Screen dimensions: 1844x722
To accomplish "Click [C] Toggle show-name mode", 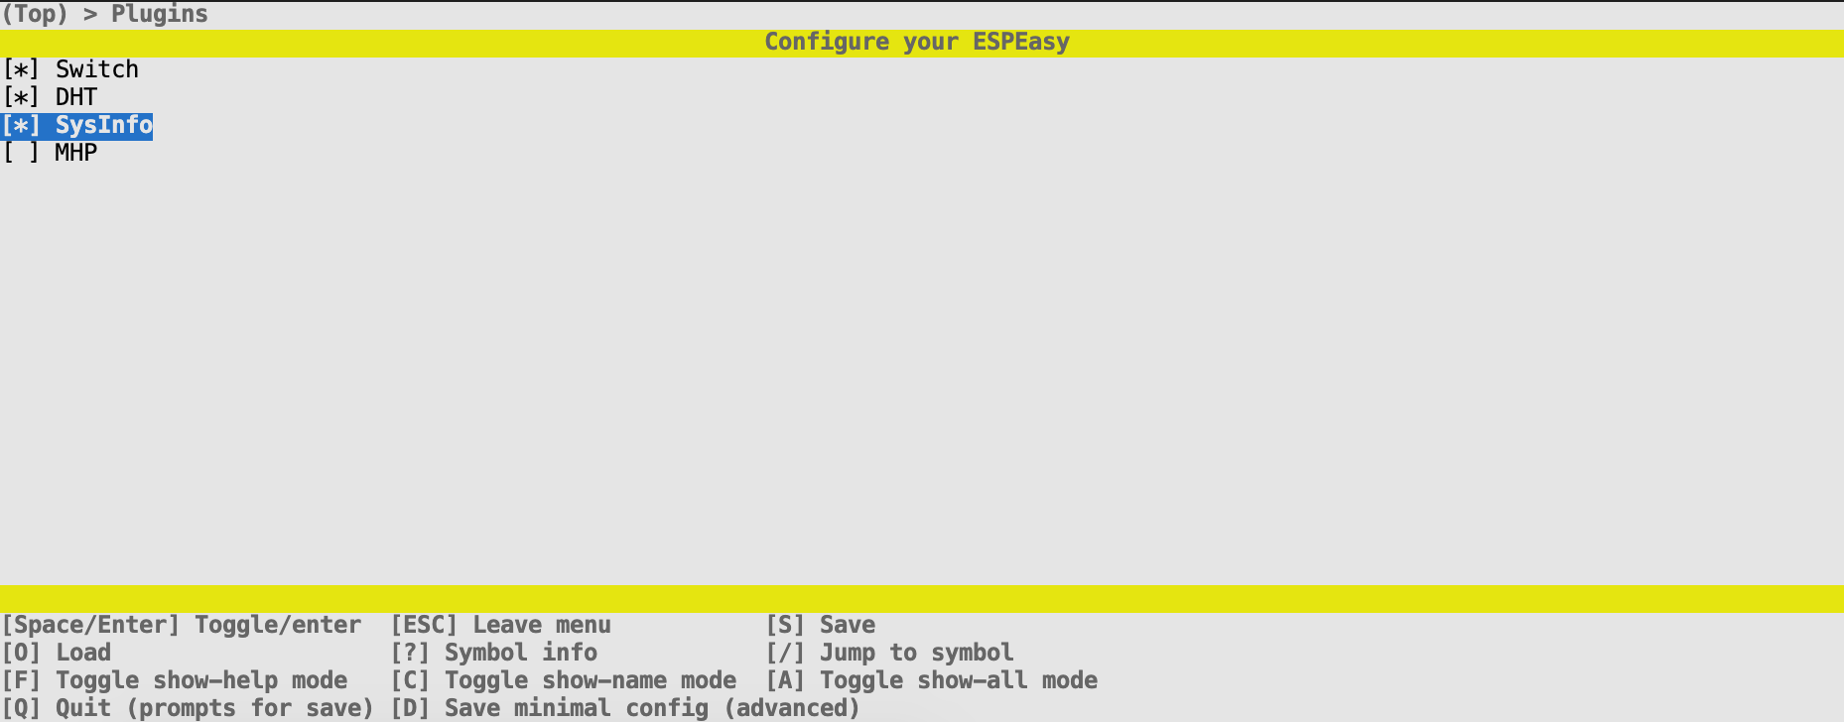I will [x=564, y=680].
